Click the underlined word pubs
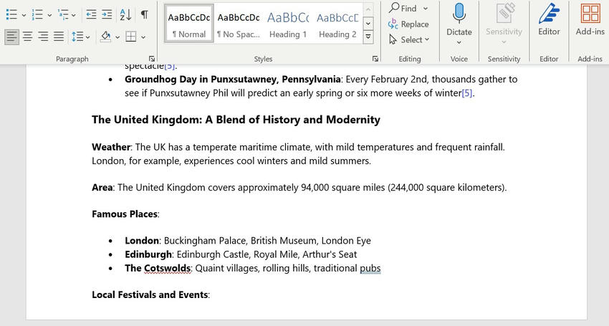Image resolution: width=609 pixels, height=326 pixels. (x=370, y=269)
